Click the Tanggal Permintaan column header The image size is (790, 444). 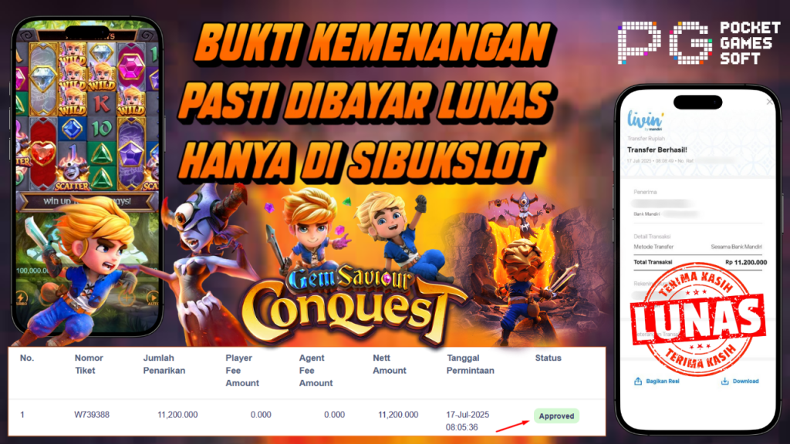click(471, 364)
